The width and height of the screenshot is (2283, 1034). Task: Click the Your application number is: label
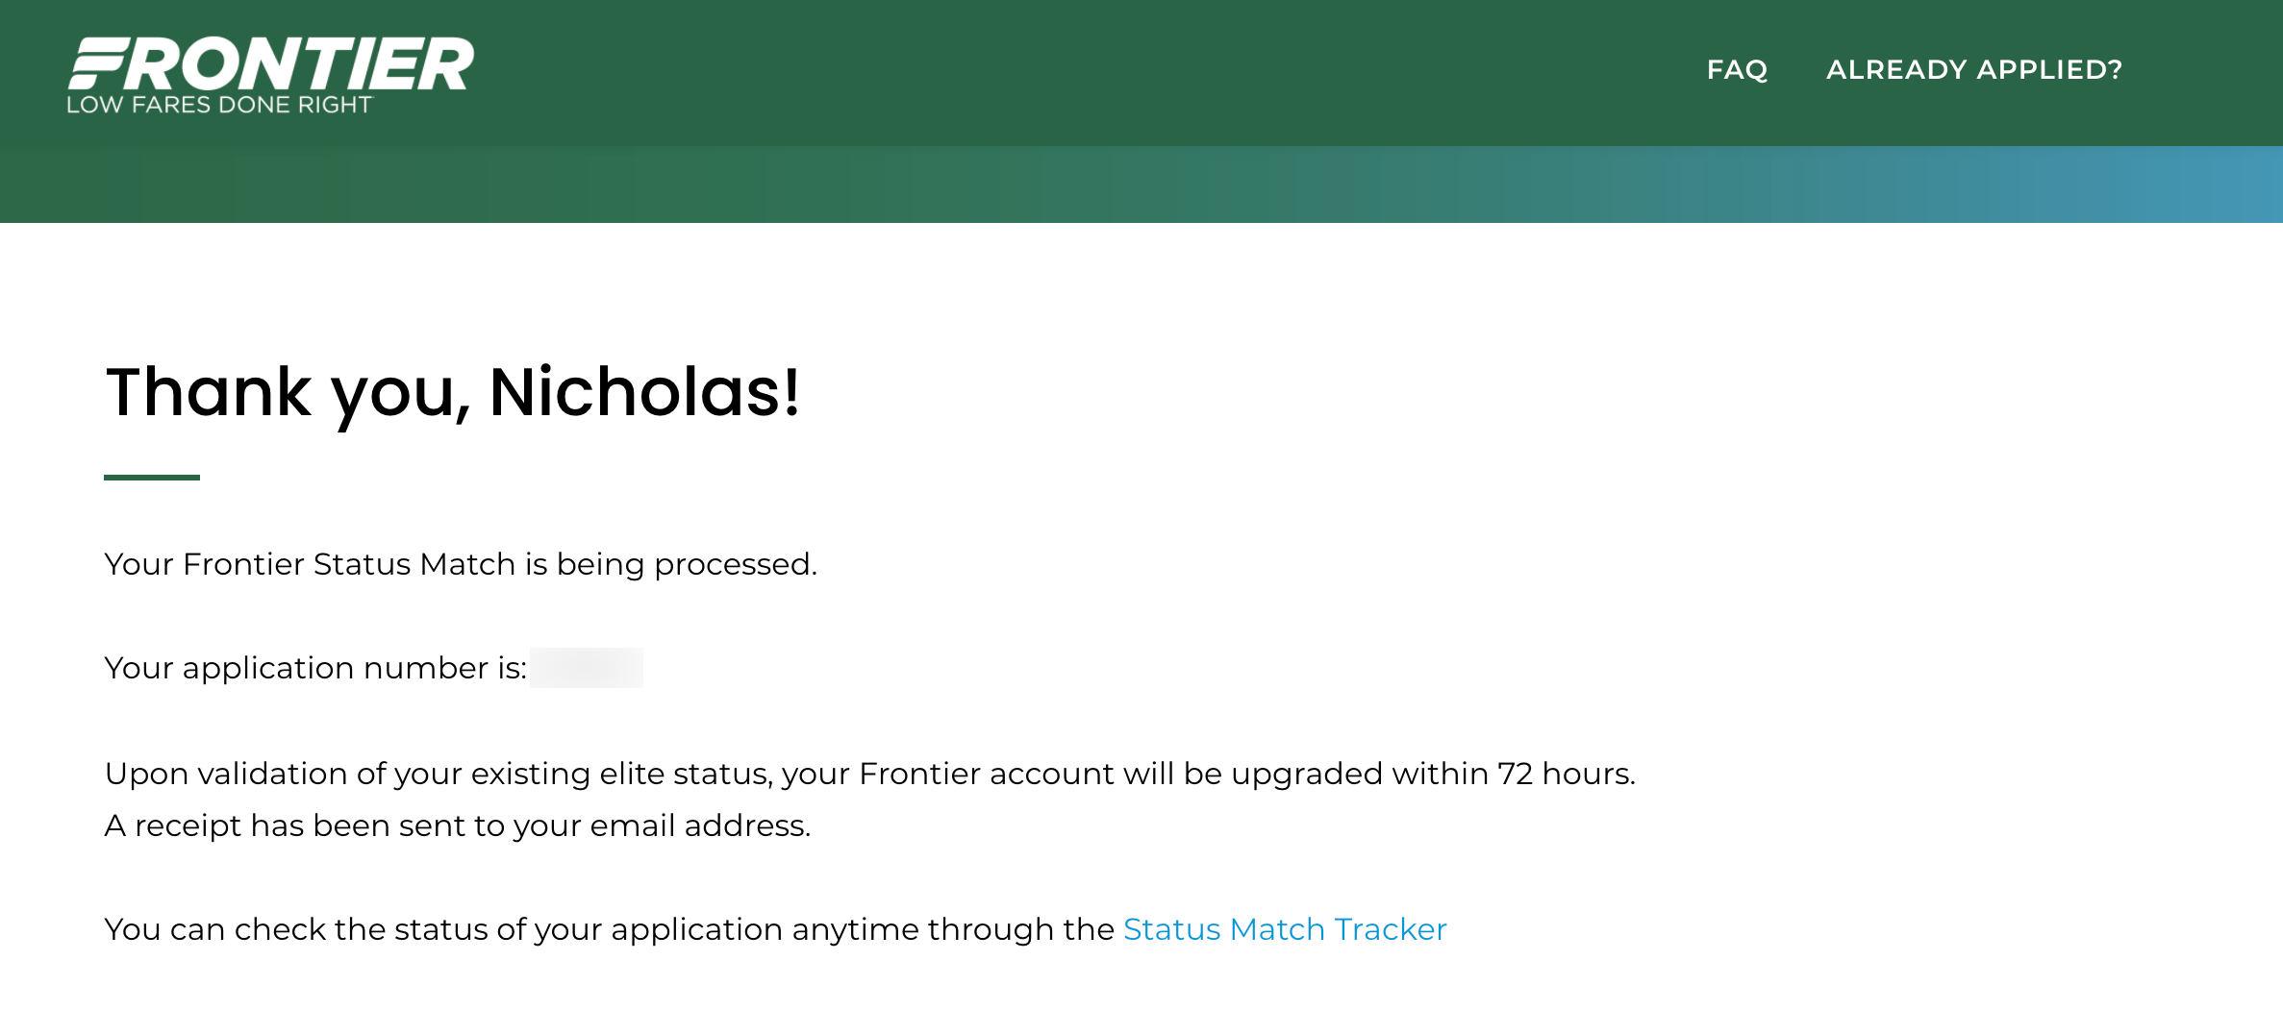click(x=315, y=668)
